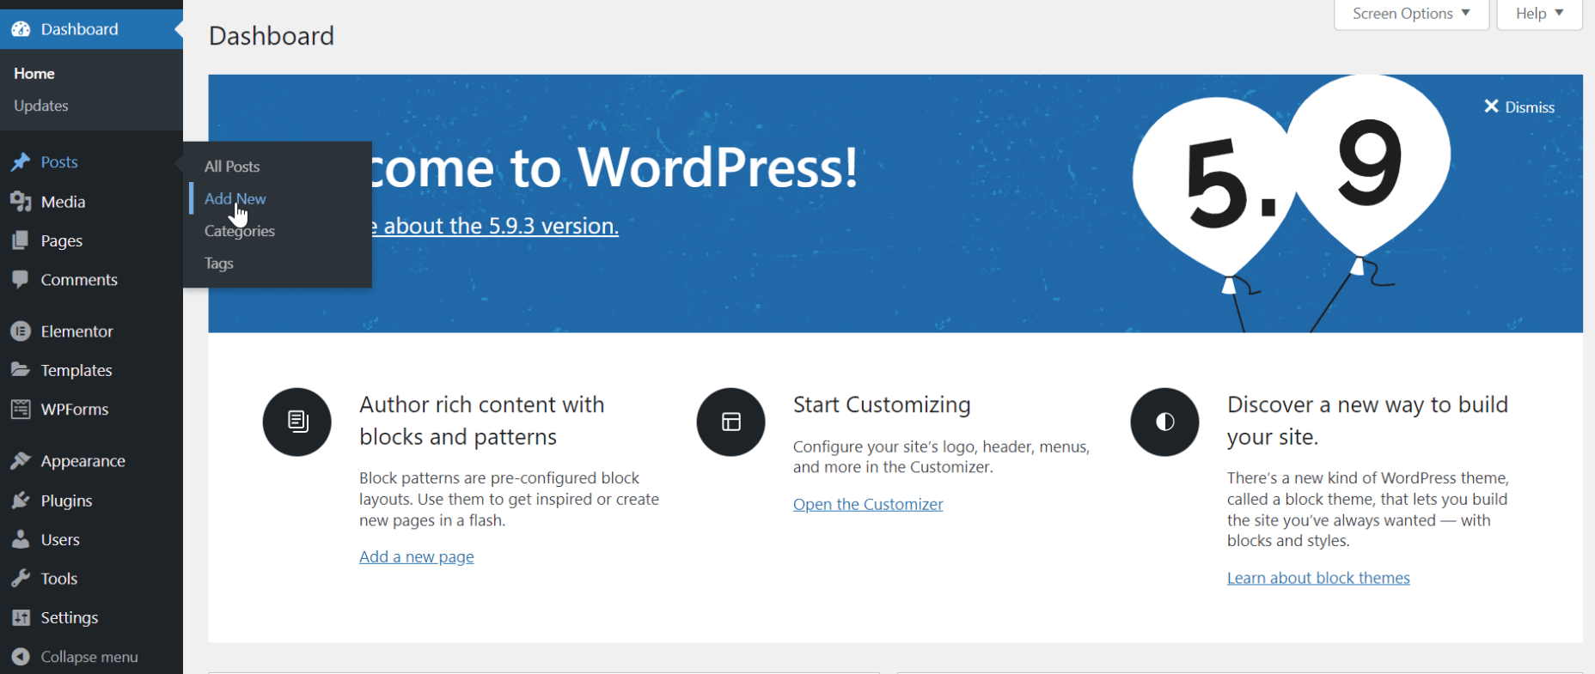This screenshot has width=1595, height=674.
Task: Open the Tools menu label
Action: [59, 579]
